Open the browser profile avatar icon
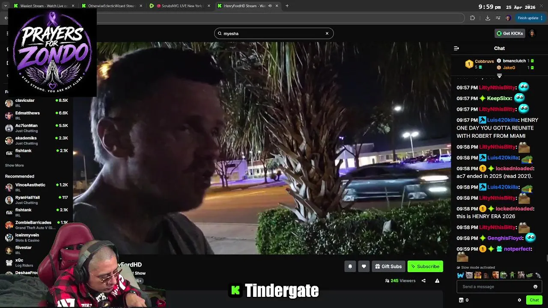548x308 pixels. (508, 18)
